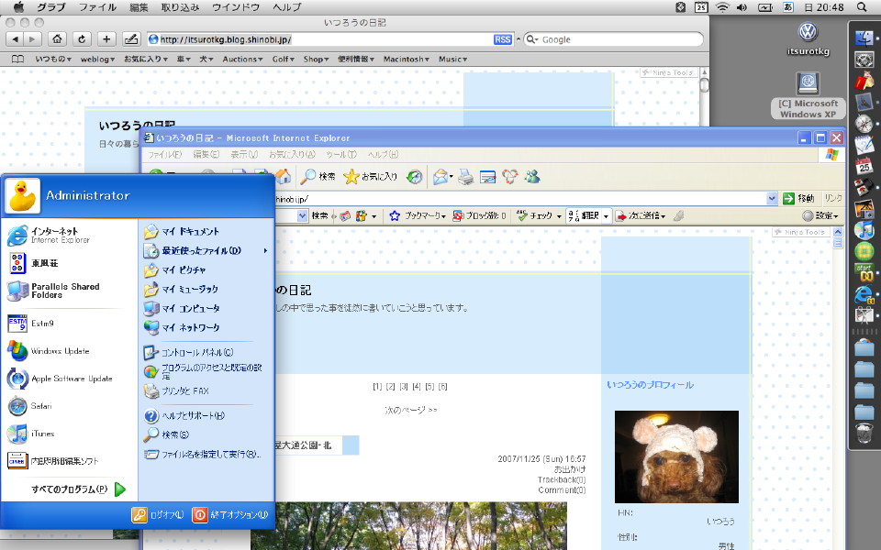Click IE 検索 search toolbar button
This screenshot has width=881, height=550.
318,177
